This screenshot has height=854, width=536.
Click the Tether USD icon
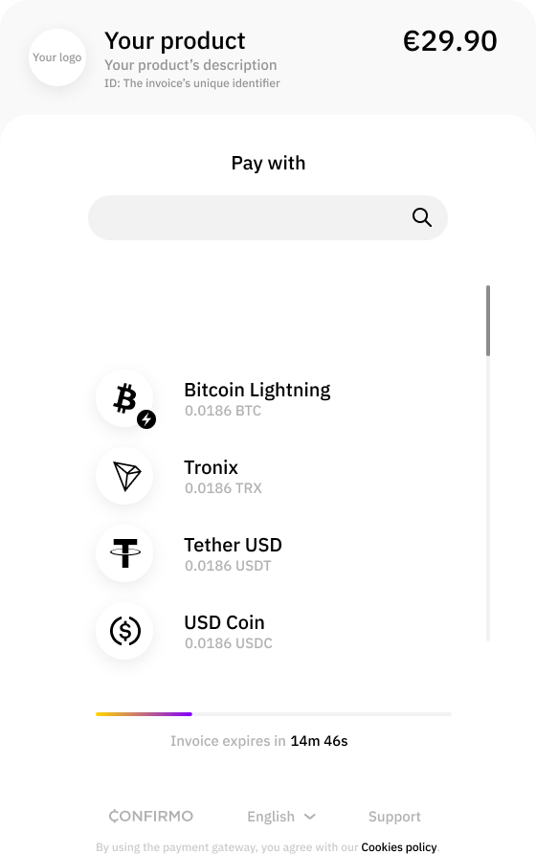click(124, 553)
